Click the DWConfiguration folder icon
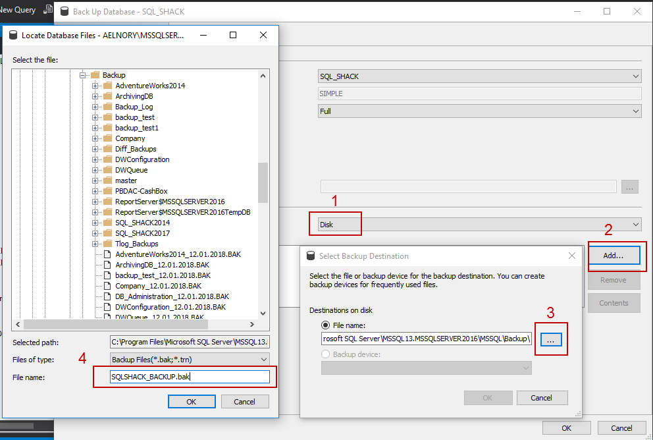The height and width of the screenshot is (440, 653). 108,159
